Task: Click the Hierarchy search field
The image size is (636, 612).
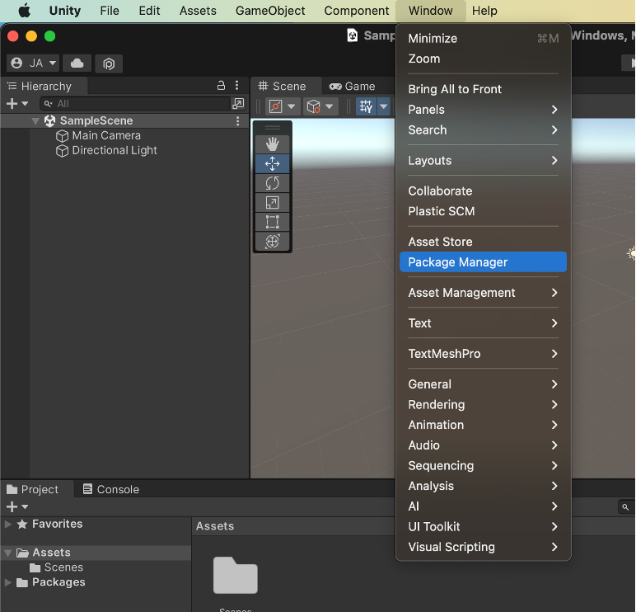Action: [136, 104]
